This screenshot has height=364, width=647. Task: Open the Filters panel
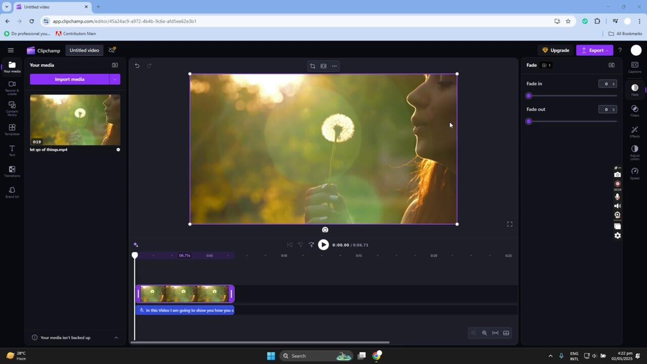click(x=635, y=111)
